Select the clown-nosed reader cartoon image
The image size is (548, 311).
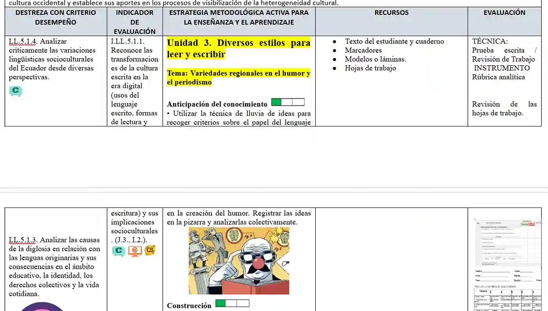point(239,261)
